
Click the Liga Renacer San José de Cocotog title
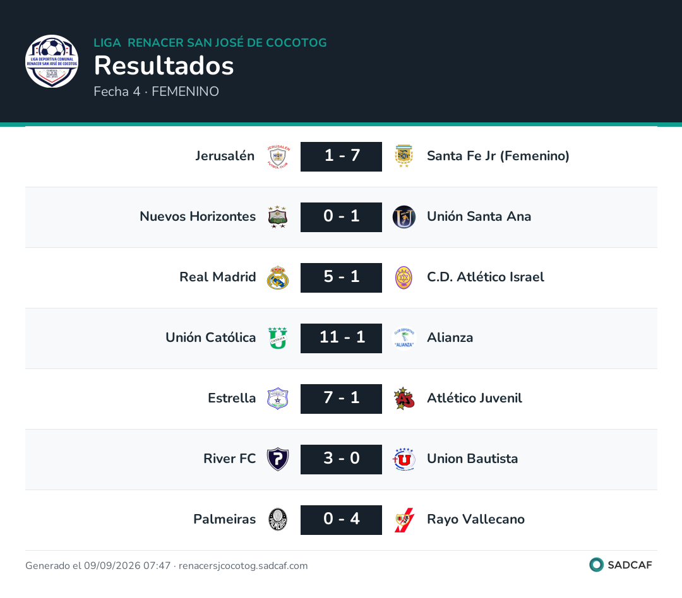pyautogui.click(x=210, y=43)
